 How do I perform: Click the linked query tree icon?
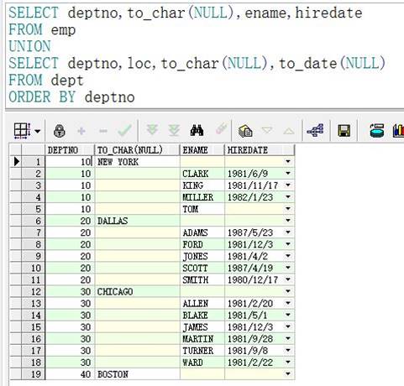click(x=315, y=130)
